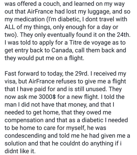Click the capitalized word "ALL"
The image size is (137, 155).
[x=10, y=27]
